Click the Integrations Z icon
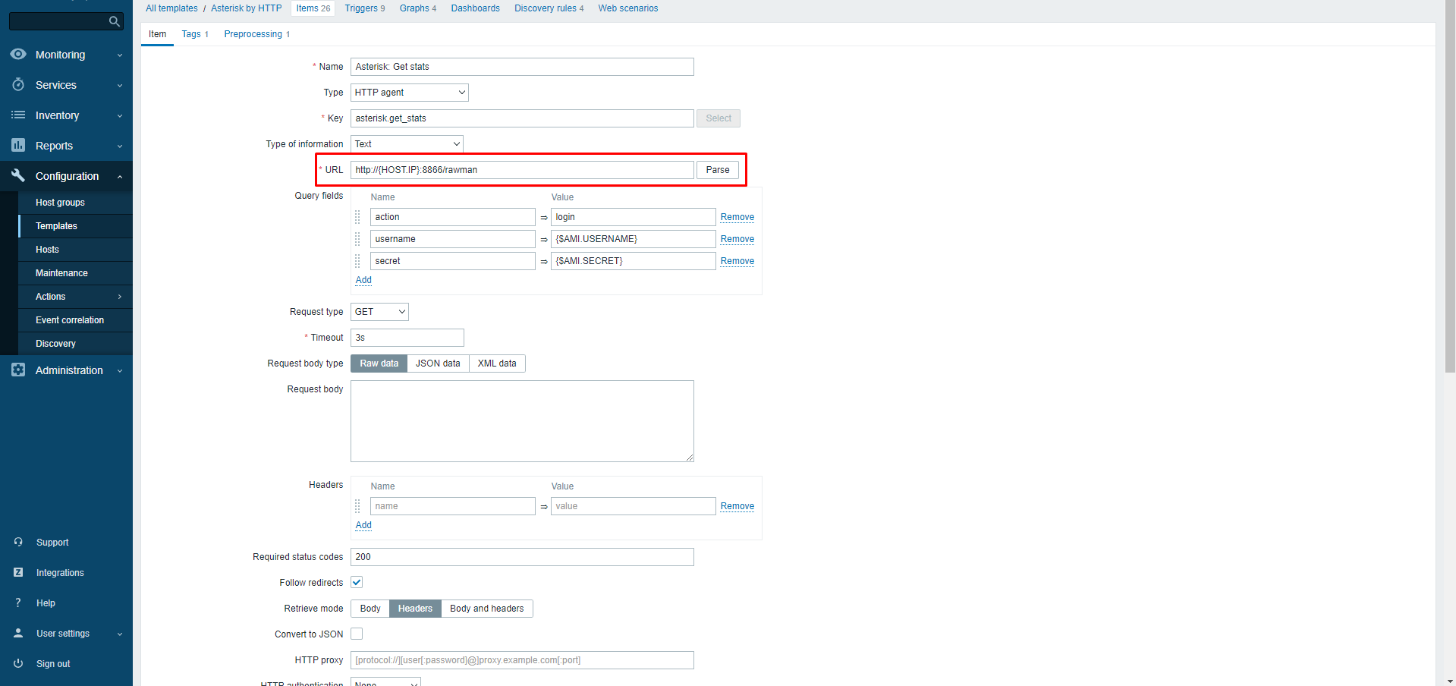The height and width of the screenshot is (686, 1456). [x=18, y=572]
